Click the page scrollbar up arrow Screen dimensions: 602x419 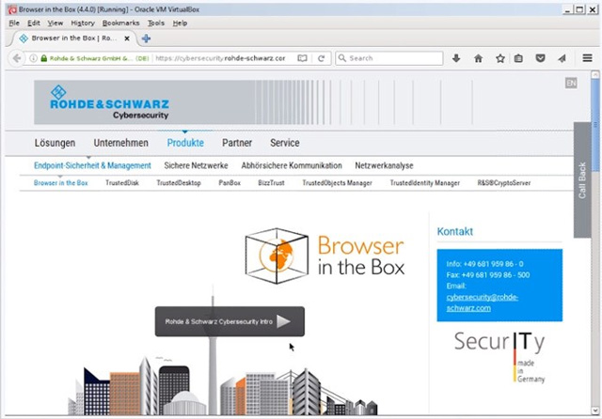(595, 74)
